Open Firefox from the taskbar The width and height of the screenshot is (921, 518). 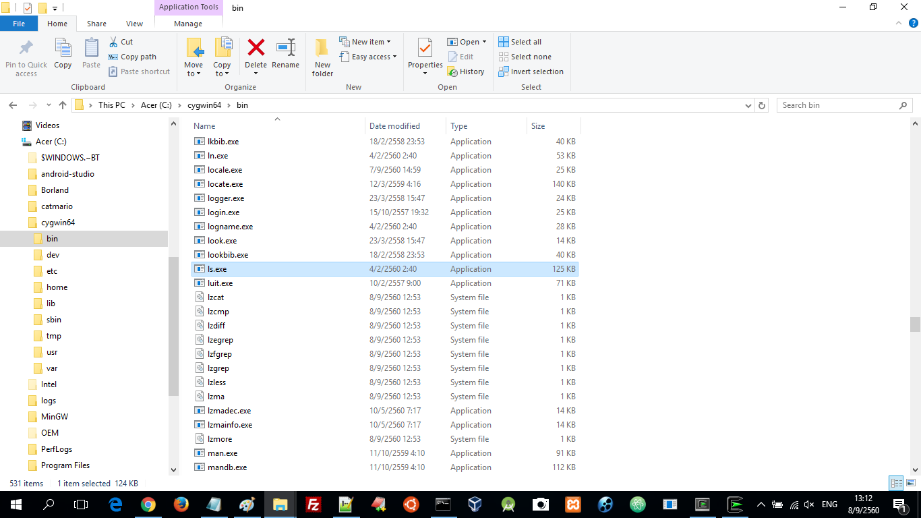click(181, 504)
